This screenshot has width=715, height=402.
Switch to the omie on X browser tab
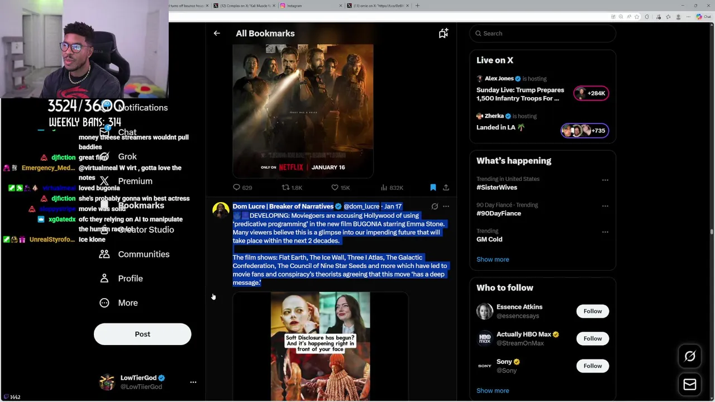click(x=378, y=6)
